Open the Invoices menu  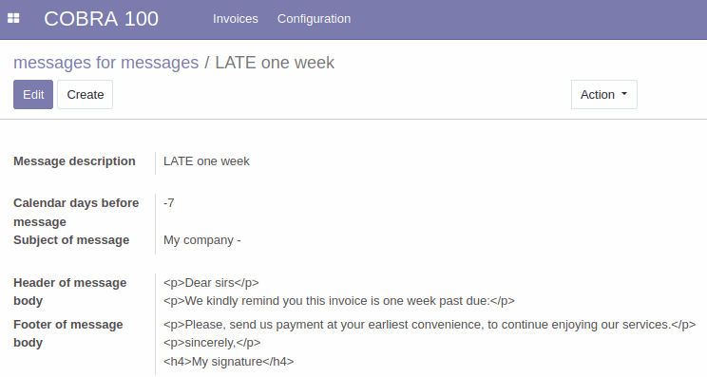coord(236,19)
